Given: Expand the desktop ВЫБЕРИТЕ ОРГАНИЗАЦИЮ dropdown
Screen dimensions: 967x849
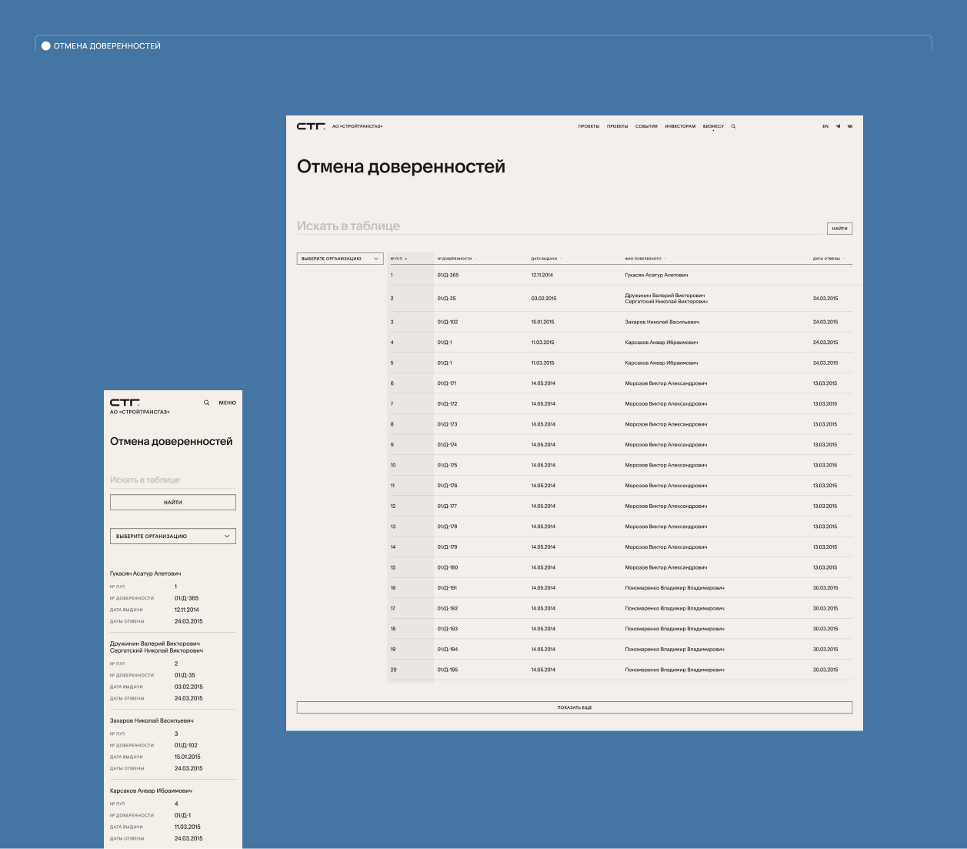Looking at the screenshot, I should (x=340, y=259).
